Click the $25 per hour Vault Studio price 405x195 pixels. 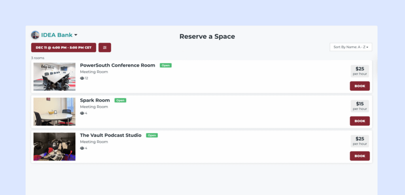pos(360,141)
